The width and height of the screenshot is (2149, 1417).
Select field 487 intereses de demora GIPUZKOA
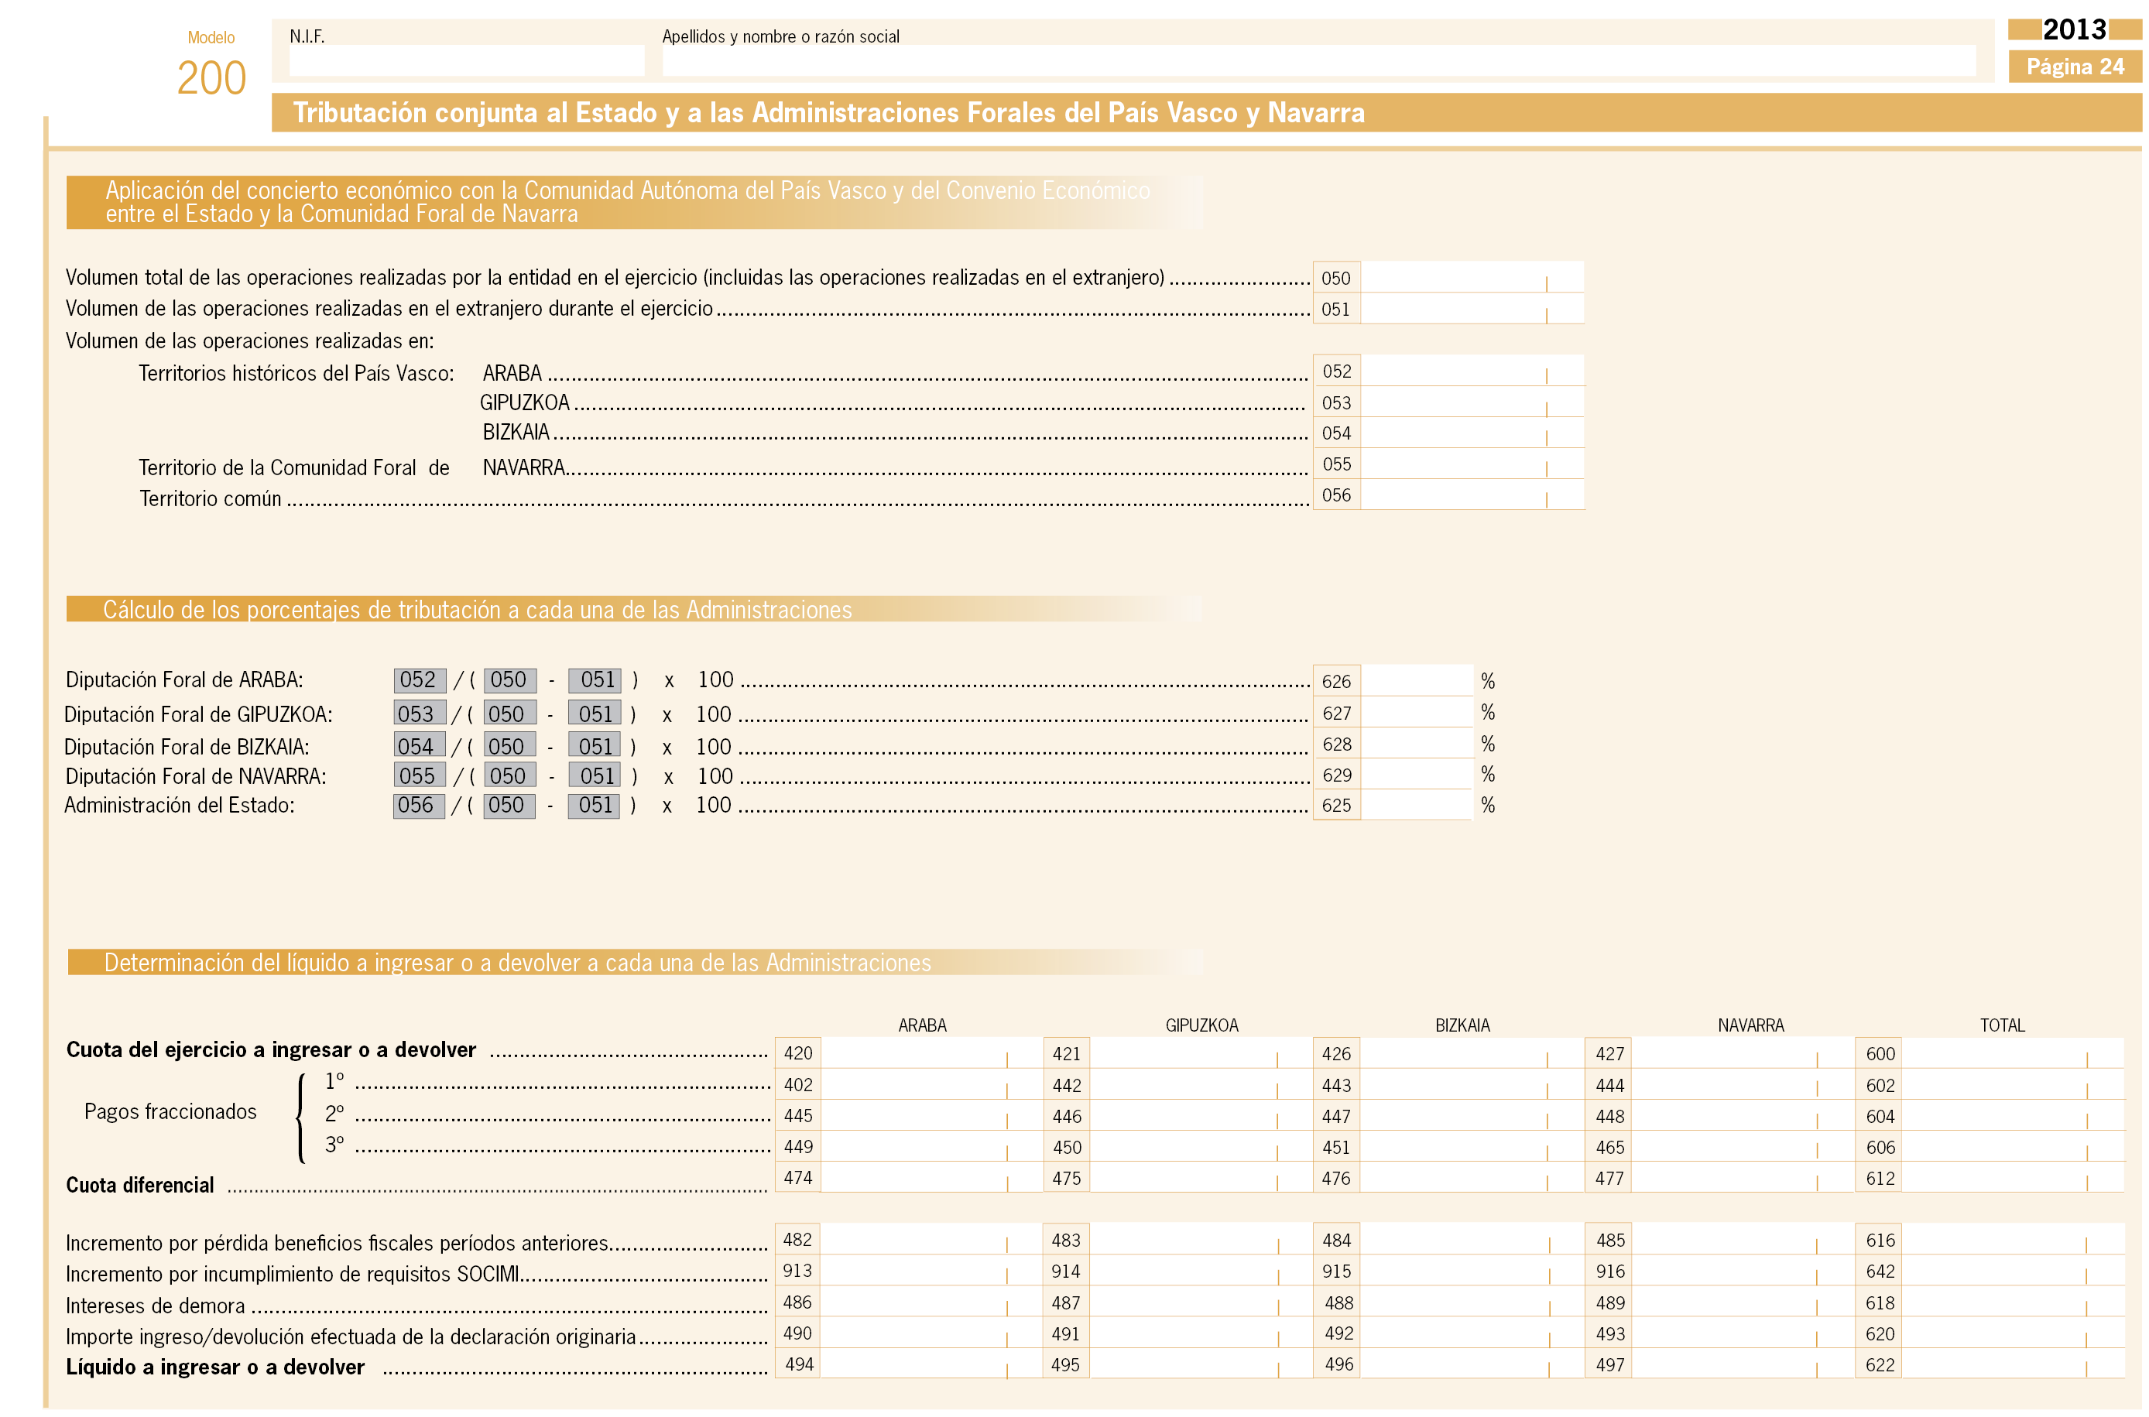pyautogui.click(x=1201, y=1302)
